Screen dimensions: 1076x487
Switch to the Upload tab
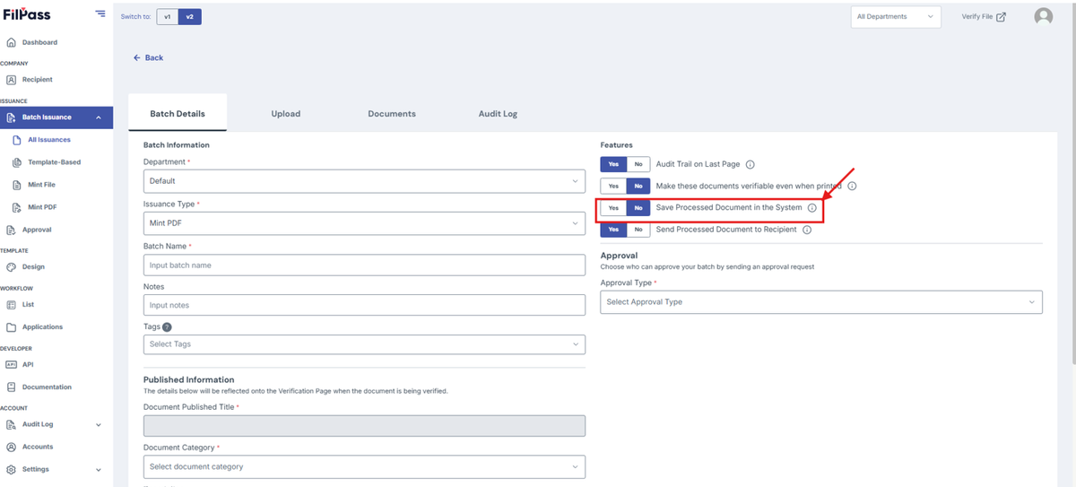[x=286, y=114]
